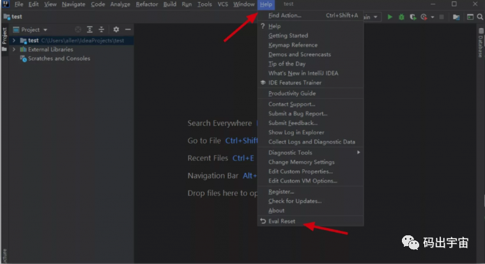Click the Collapse All icon in Project panel

(102, 29)
